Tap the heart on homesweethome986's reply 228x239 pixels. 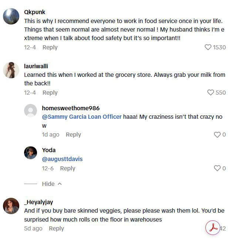[x=217, y=135]
